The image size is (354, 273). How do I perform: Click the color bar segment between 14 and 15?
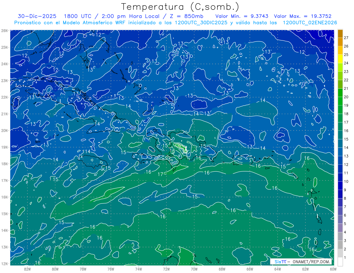pos(340,143)
